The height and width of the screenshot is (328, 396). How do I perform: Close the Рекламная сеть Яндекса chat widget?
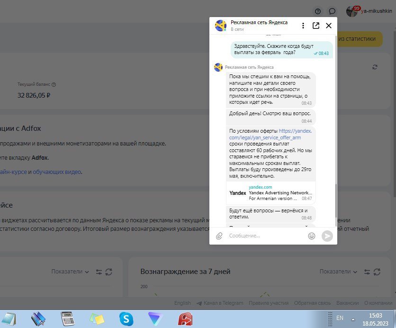(x=329, y=26)
